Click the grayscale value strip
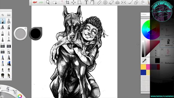This screenshot has width=174, height=98. [x=143, y=49]
